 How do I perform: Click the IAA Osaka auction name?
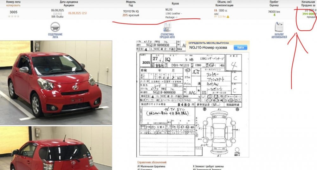point(57,16)
